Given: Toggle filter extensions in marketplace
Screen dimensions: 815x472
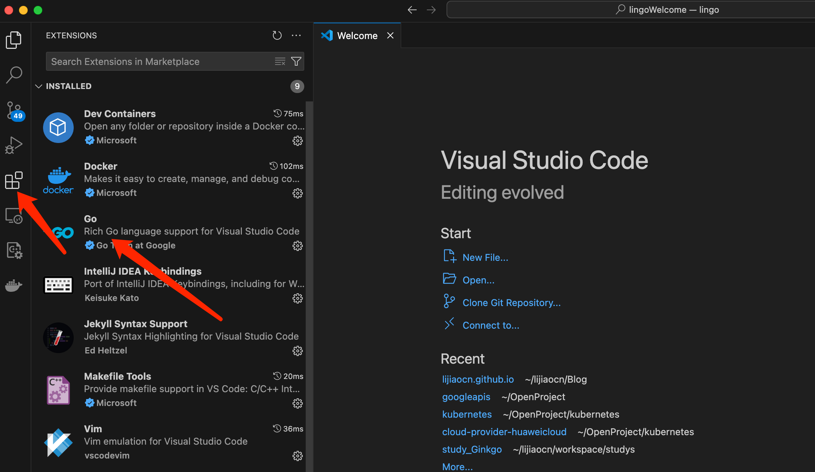Looking at the screenshot, I should [x=296, y=61].
